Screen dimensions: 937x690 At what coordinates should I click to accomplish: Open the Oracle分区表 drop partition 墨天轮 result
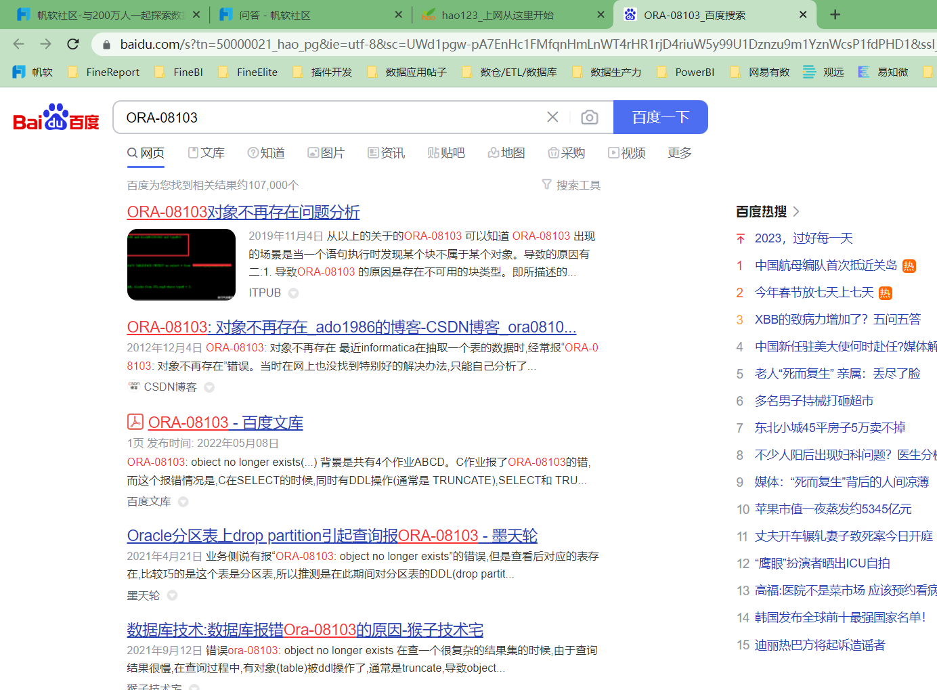332,536
